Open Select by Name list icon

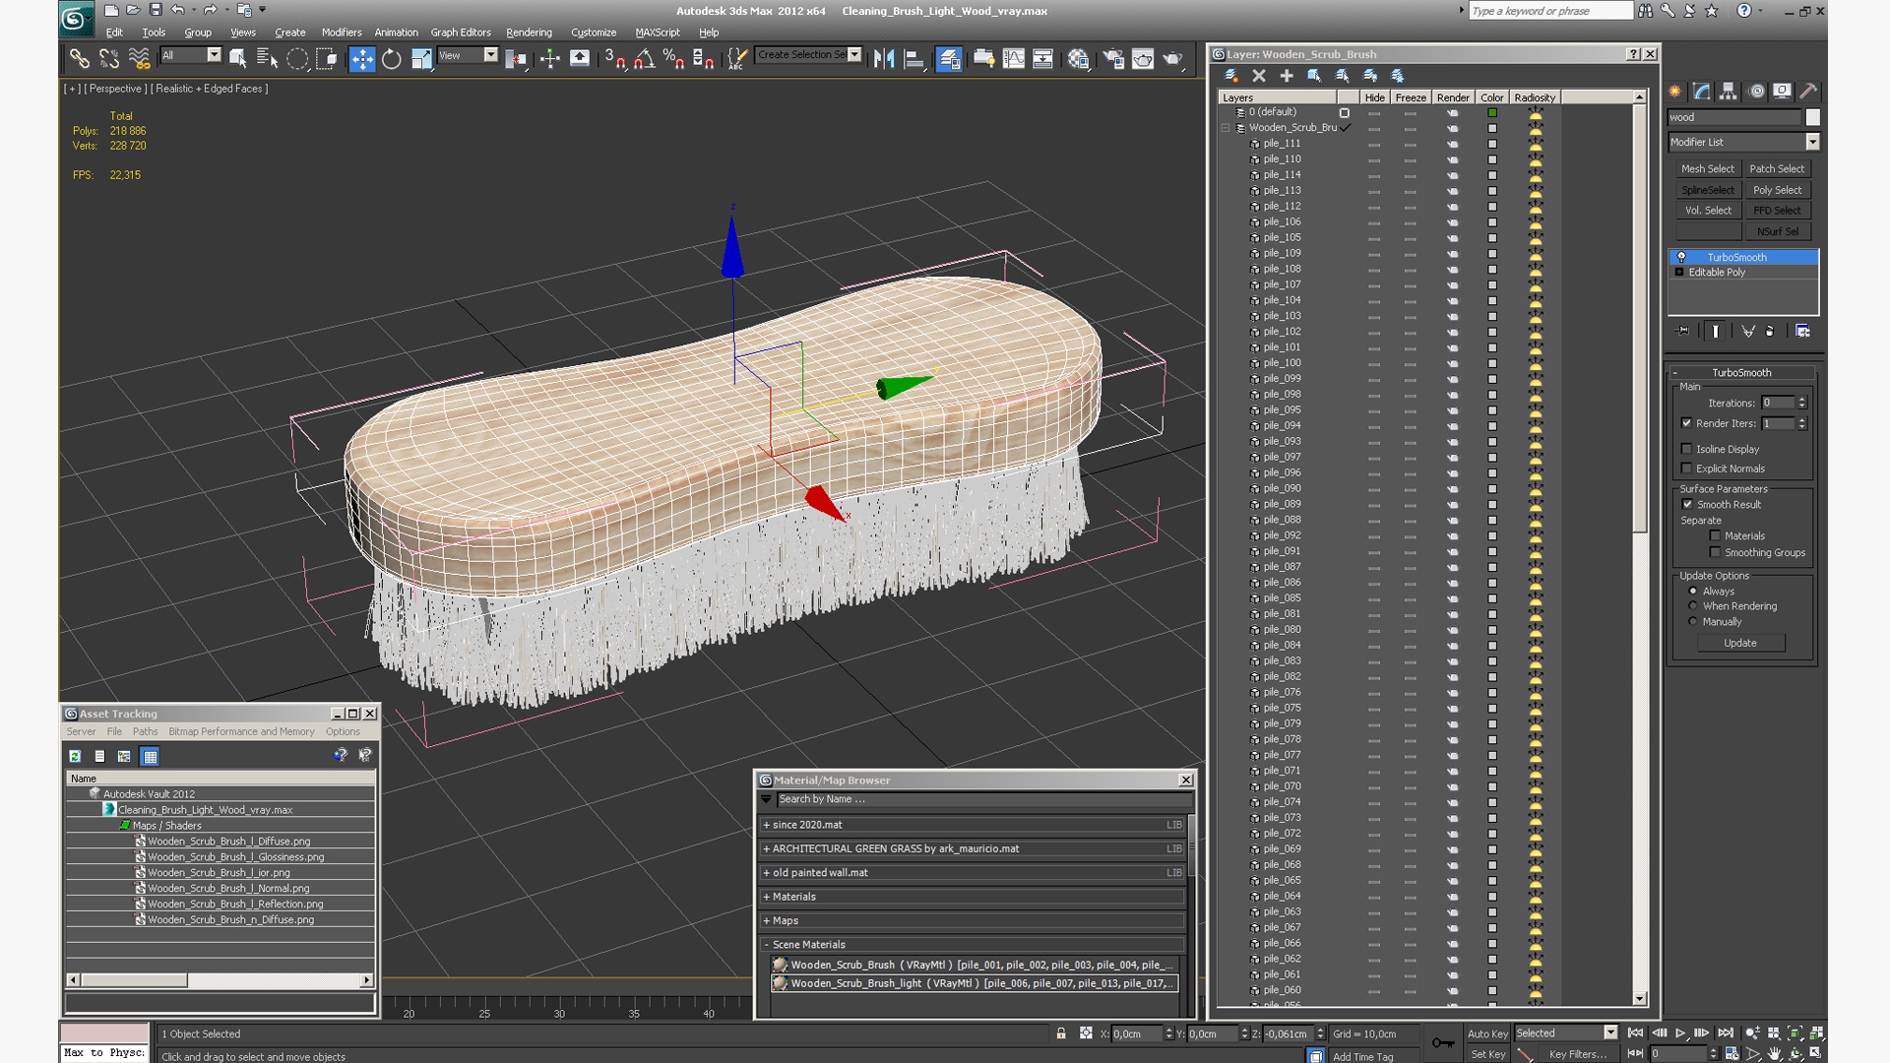pos(266,59)
